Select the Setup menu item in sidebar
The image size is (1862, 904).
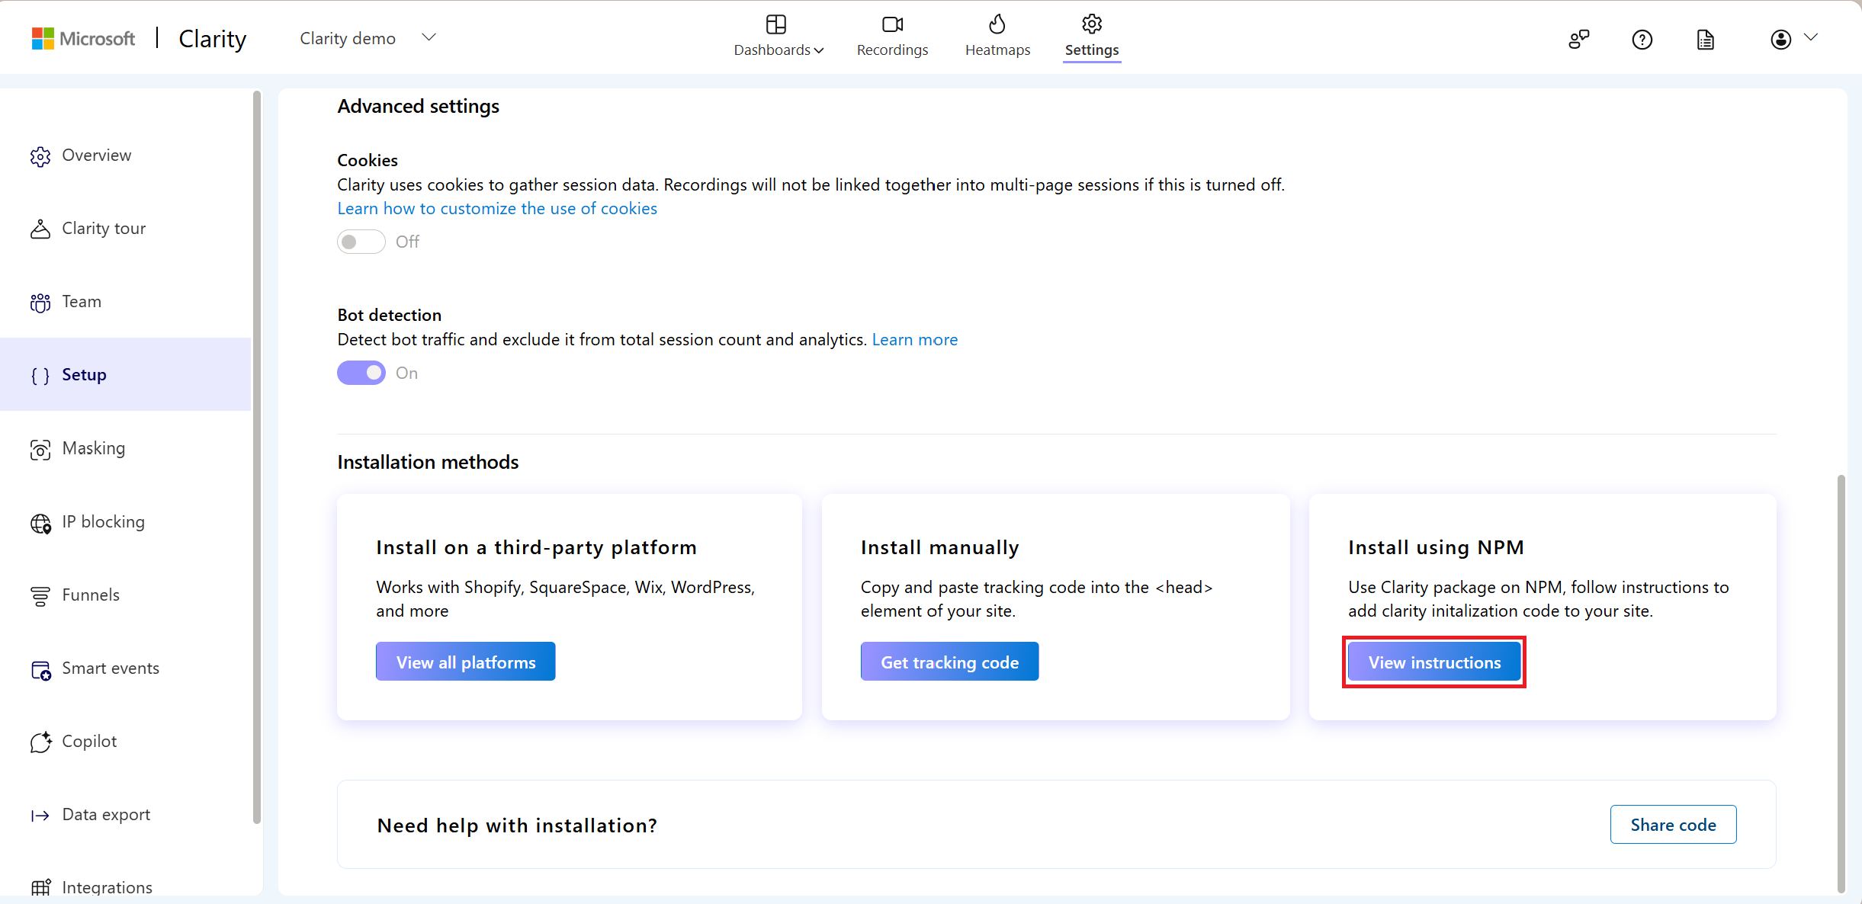(x=83, y=373)
